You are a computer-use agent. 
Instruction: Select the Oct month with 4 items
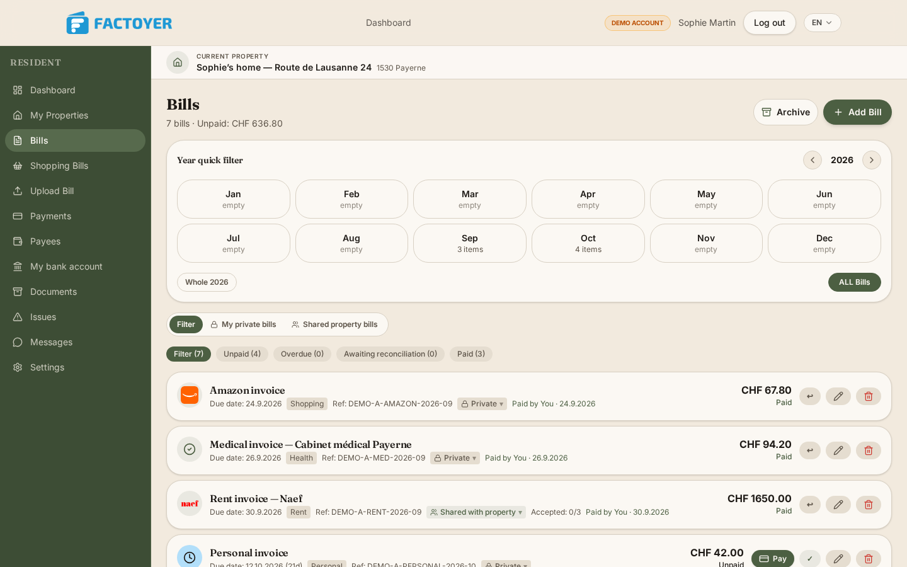click(x=588, y=243)
